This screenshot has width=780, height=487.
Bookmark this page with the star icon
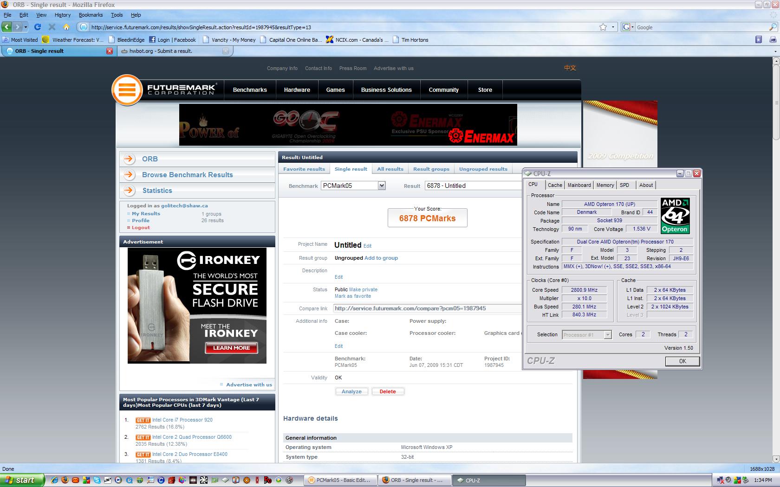point(603,27)
